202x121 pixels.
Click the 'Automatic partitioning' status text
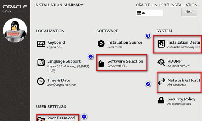pyautogui.click(x=184, y=47)
